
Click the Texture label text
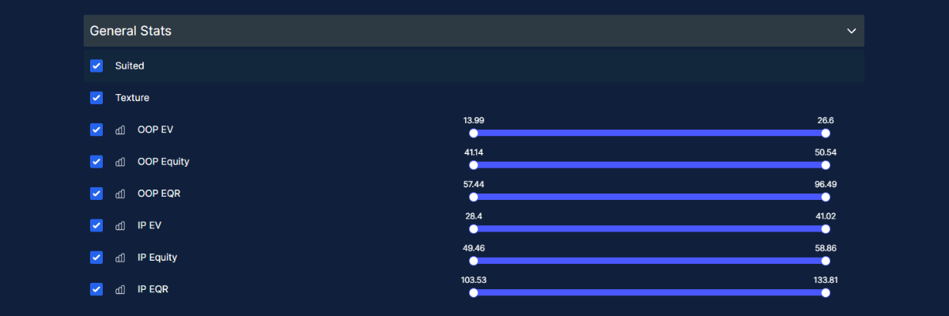pyautogui.click(x=132, y=98)
